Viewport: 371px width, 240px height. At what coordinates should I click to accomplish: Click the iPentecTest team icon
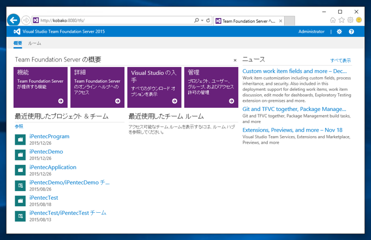click(20, 216)
